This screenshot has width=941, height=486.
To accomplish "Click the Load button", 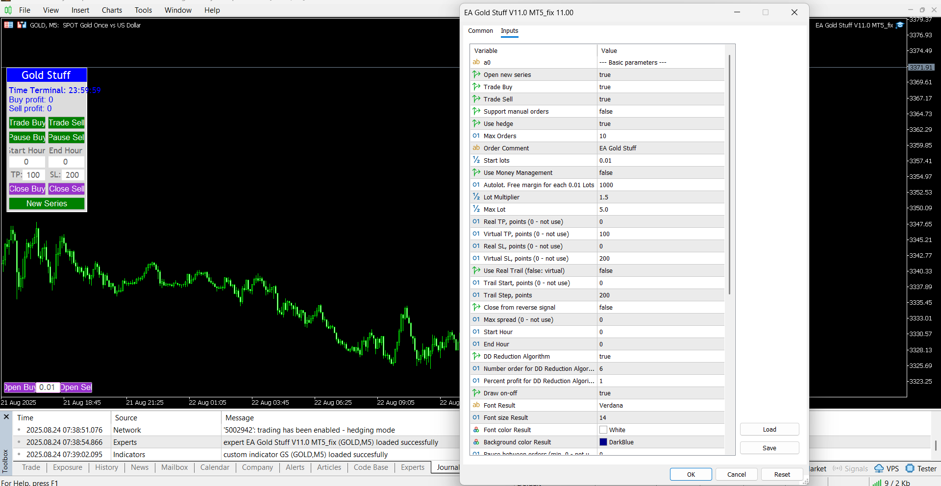I will [x=769, y=429].
